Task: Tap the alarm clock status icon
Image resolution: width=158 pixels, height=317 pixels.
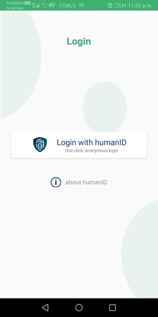Action: click(x=110, y=6)
